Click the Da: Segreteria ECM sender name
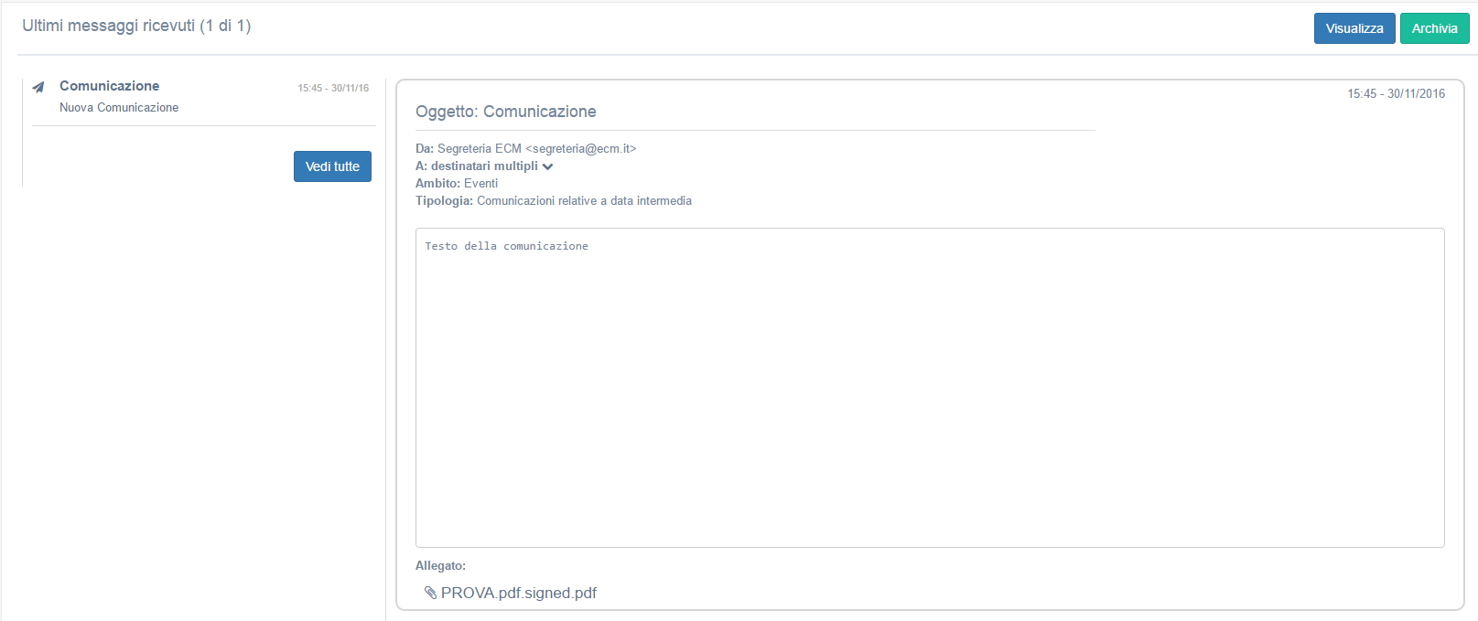Image resolution: width=1478 pixels, height=621 pixels. pos(469,149)
